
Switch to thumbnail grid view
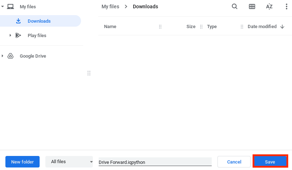tap(252, 6)
